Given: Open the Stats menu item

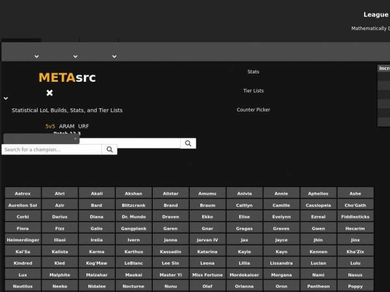Looking at the screenshot, I should tap(253, 72).
